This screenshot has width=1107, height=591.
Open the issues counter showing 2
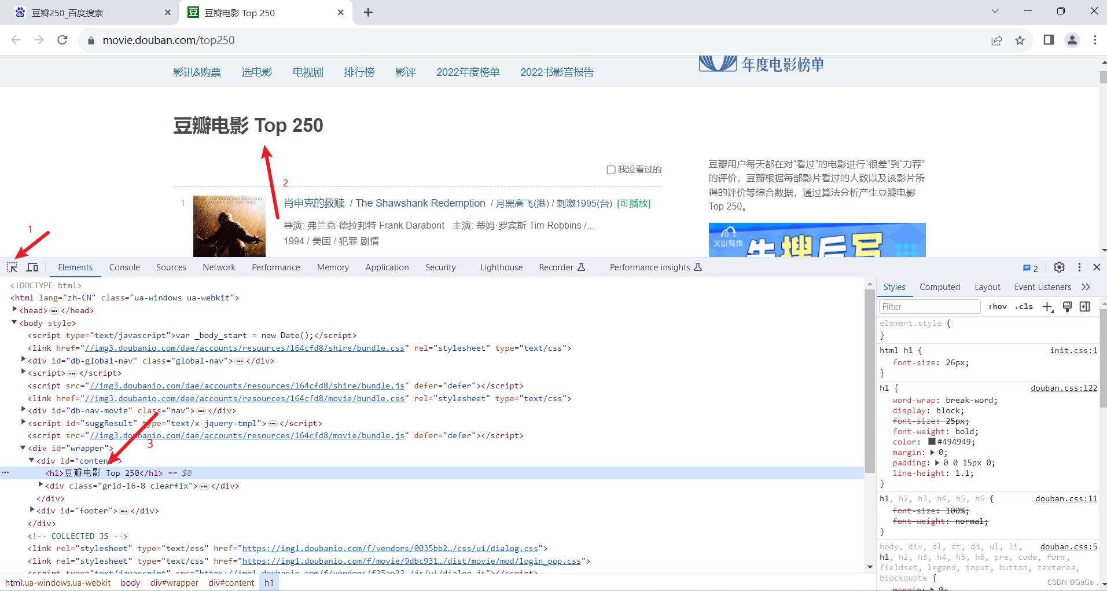click(1031, 268)
